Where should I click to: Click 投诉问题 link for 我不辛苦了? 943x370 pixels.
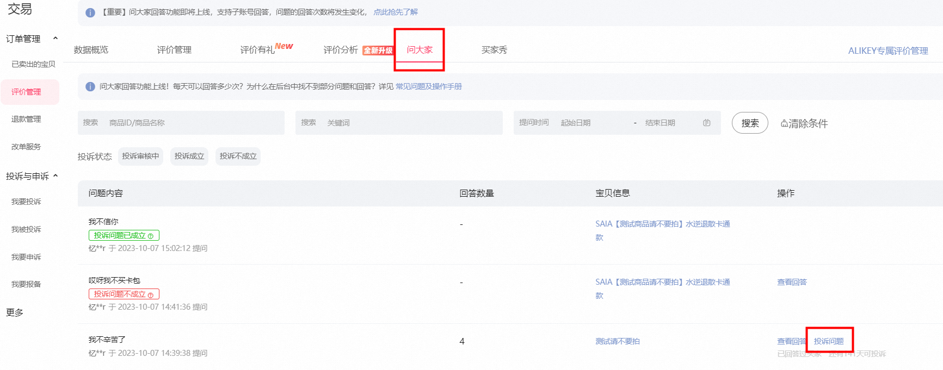[x=828, y=341]
